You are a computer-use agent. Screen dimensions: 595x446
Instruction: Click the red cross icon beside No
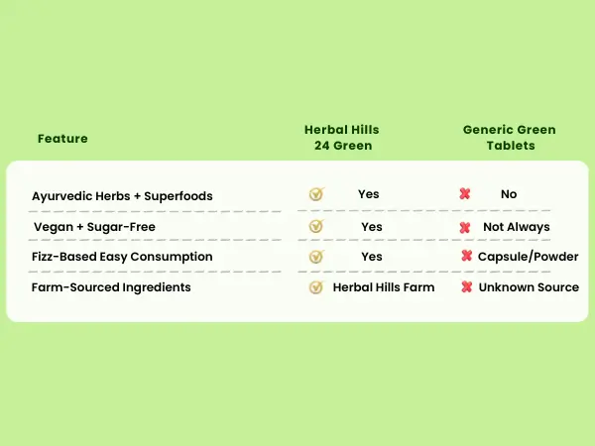pyautogui.click(x=465, y=194)
